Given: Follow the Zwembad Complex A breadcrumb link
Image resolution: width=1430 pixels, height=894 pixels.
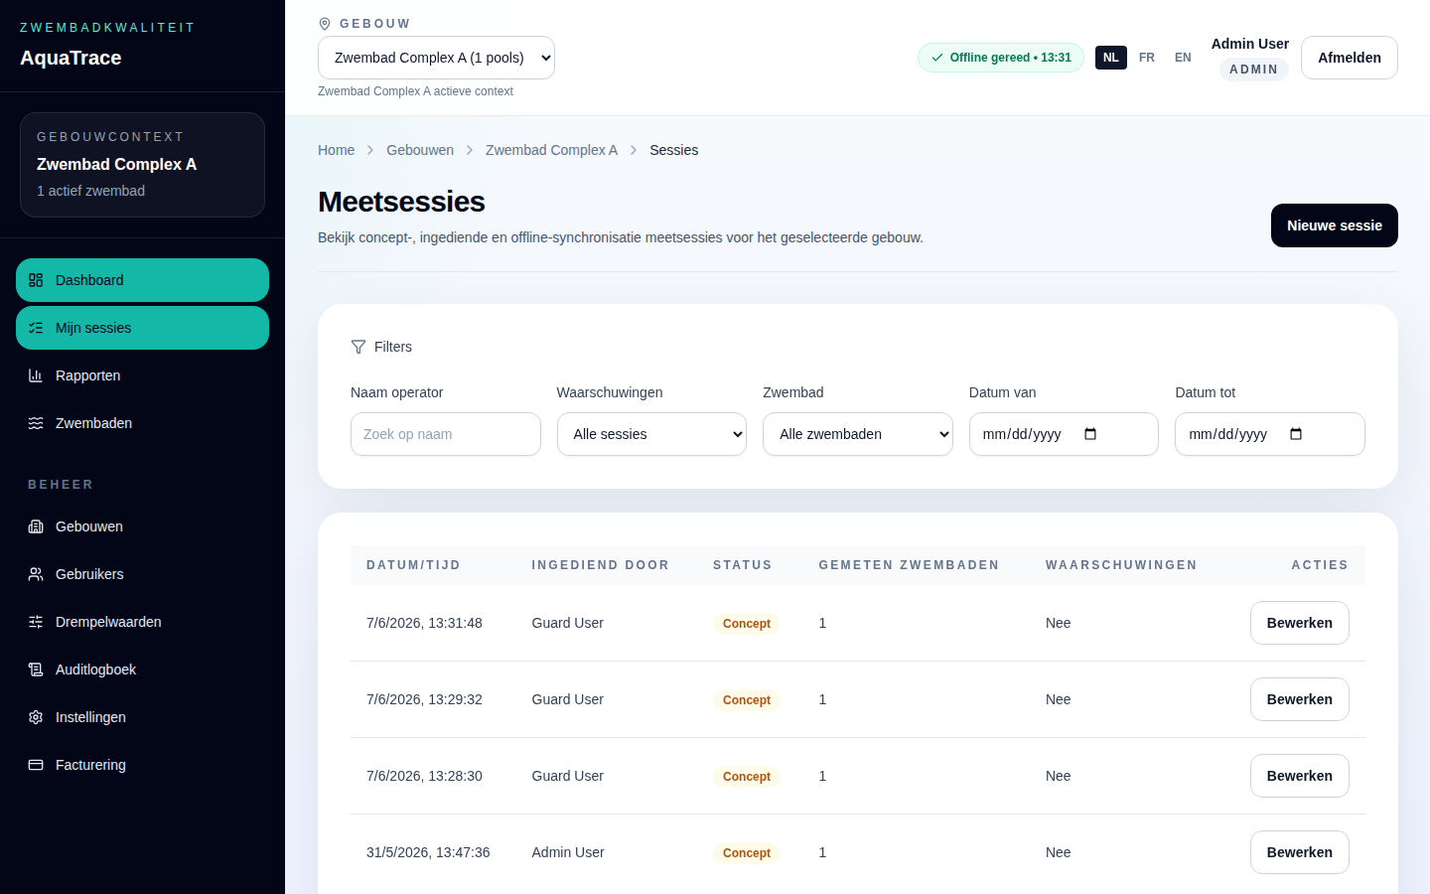Looking at the screenshot, I should click(551, 150).
